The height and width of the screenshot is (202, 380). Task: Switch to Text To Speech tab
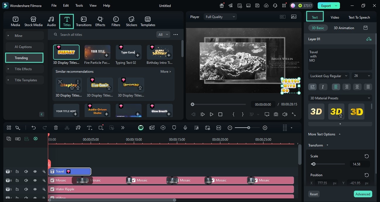359,17
